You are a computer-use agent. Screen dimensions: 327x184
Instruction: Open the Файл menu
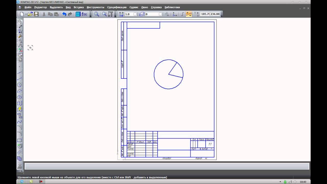(x=28, y=7)
